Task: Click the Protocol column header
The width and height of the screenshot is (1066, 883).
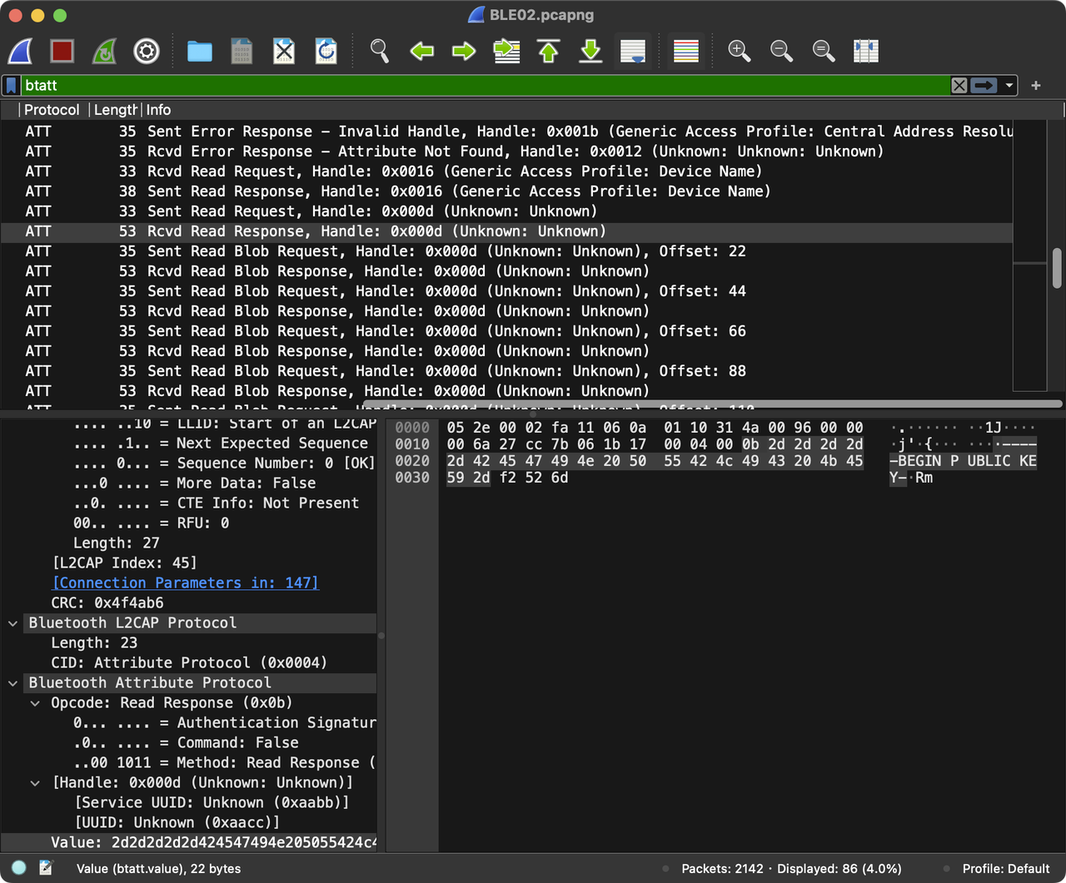Action: point(52,109)
